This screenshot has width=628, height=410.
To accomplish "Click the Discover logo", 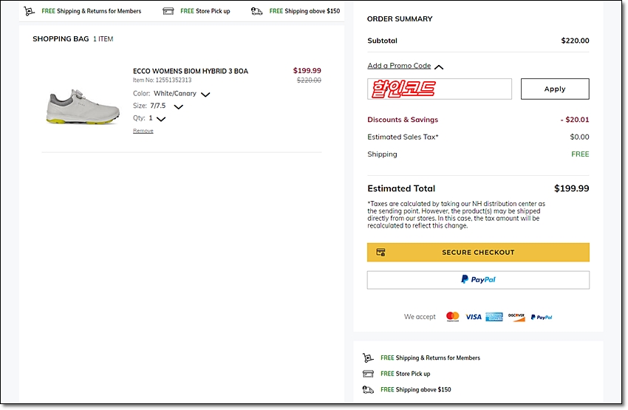I will 516,317.
